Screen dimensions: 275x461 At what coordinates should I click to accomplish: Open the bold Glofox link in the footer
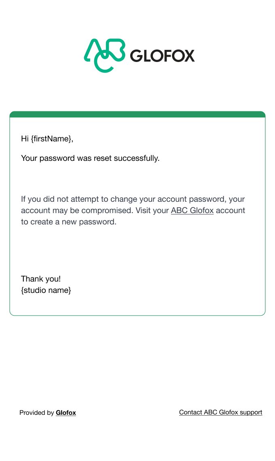click(x=66, y=413)
